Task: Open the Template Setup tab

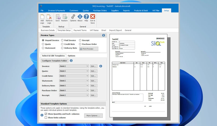Action: (x=64, y=30)
